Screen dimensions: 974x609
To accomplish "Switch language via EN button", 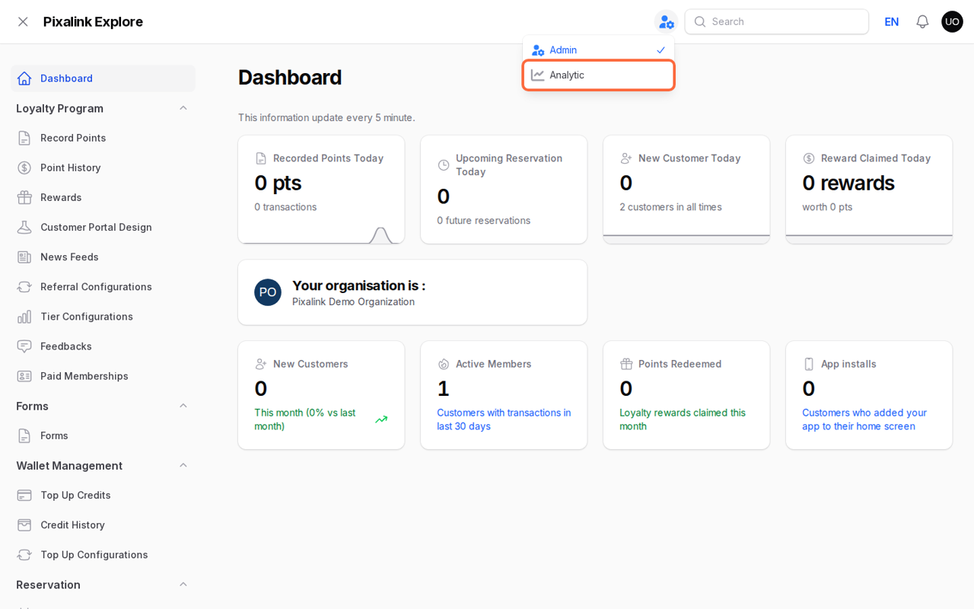I will [891, 21].
